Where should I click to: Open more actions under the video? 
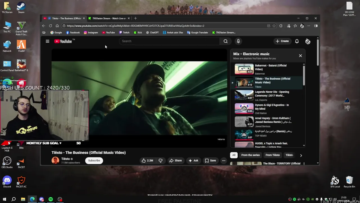click(x=224, y=160)
